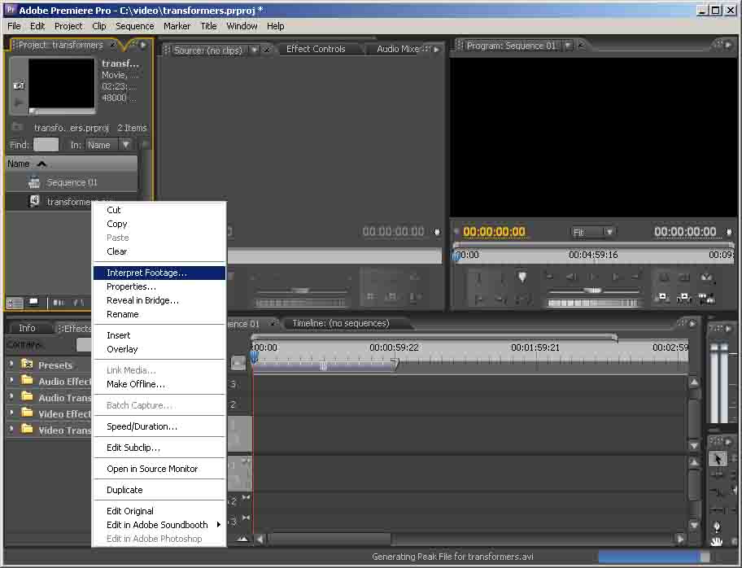Sort by Name column header

pyautogui.click(x=71, y=164)
